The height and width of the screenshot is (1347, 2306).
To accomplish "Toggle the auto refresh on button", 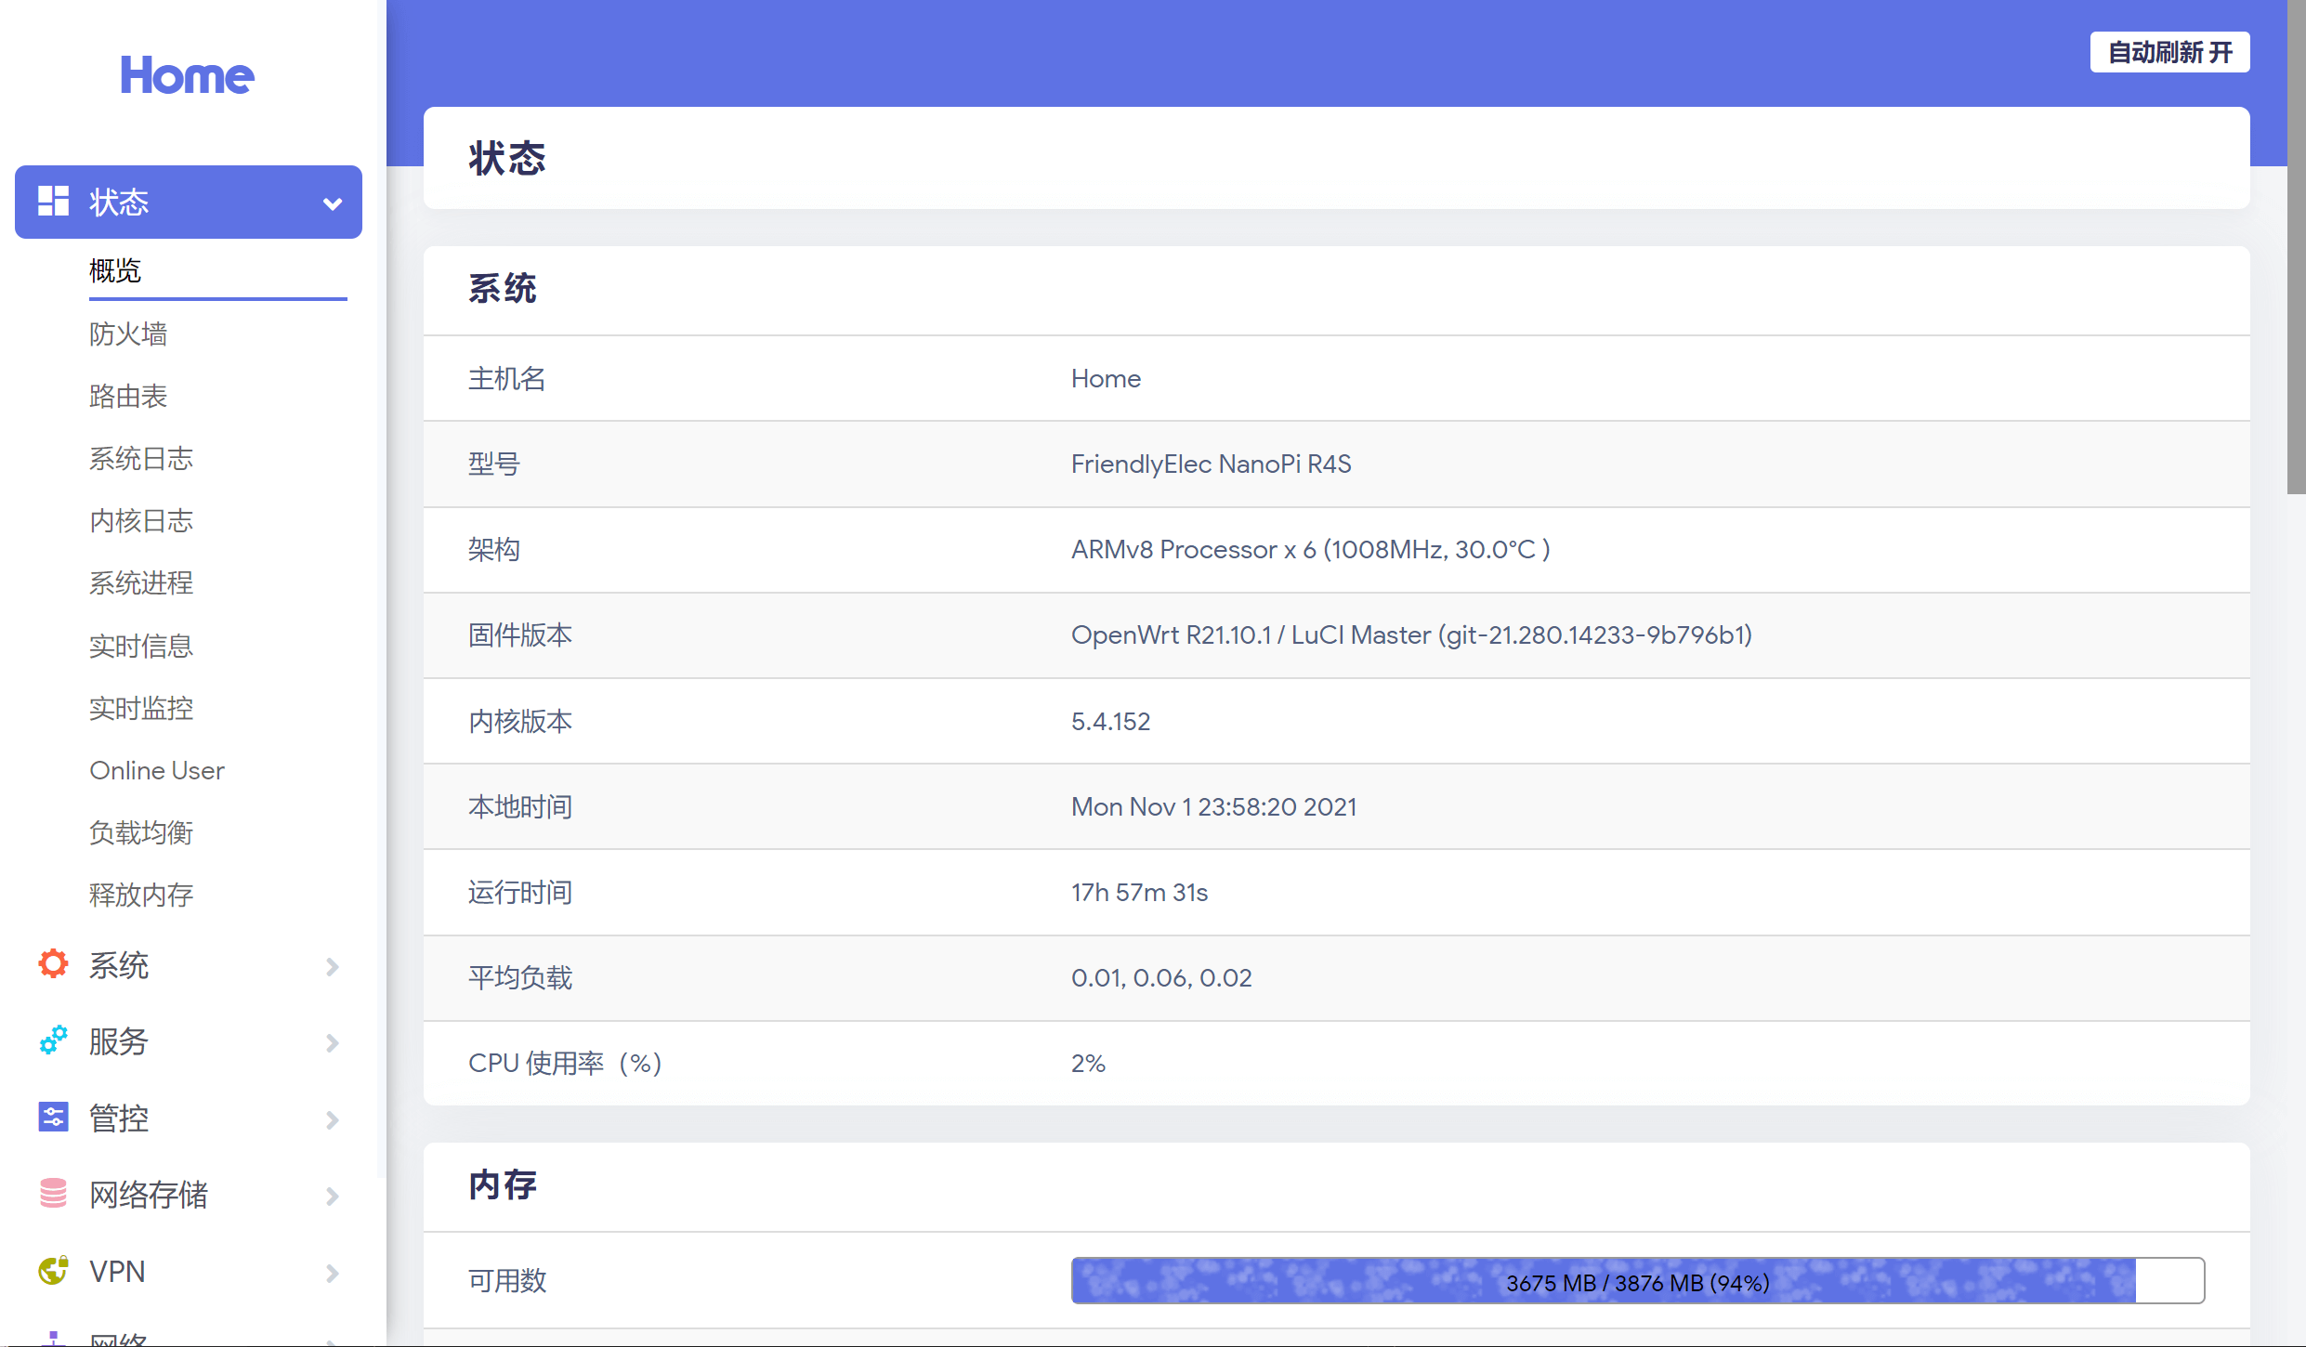I will 2168,52.
